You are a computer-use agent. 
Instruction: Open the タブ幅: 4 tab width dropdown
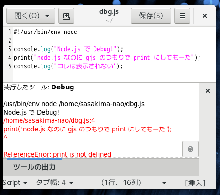(x=55, y=183)
